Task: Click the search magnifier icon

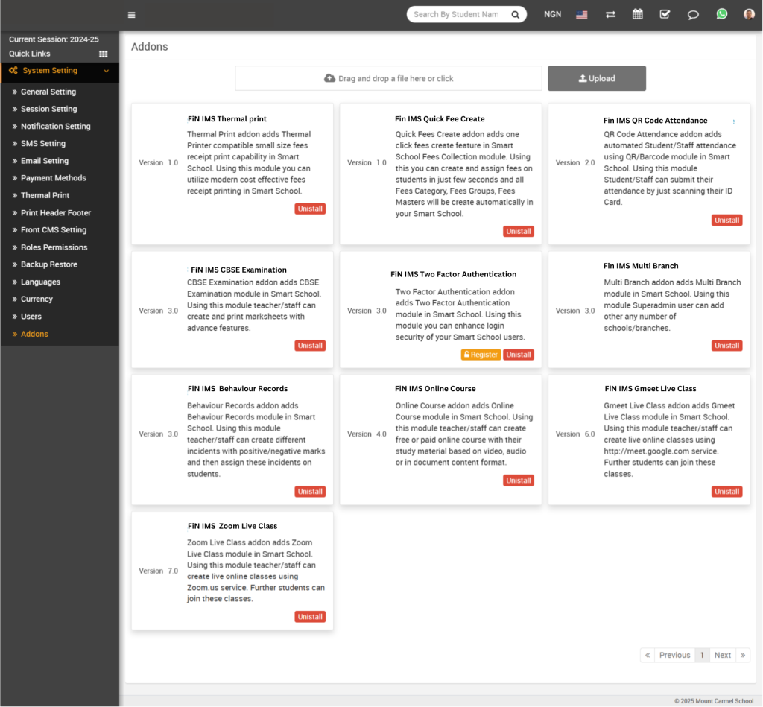Action: click(x=515, y=15)
